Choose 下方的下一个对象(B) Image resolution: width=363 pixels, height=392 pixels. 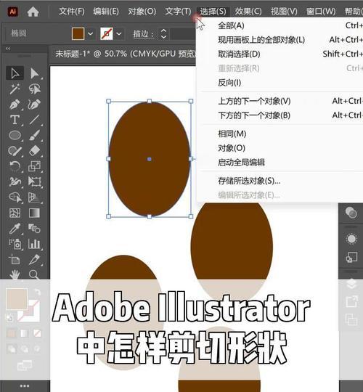[280, 115]
